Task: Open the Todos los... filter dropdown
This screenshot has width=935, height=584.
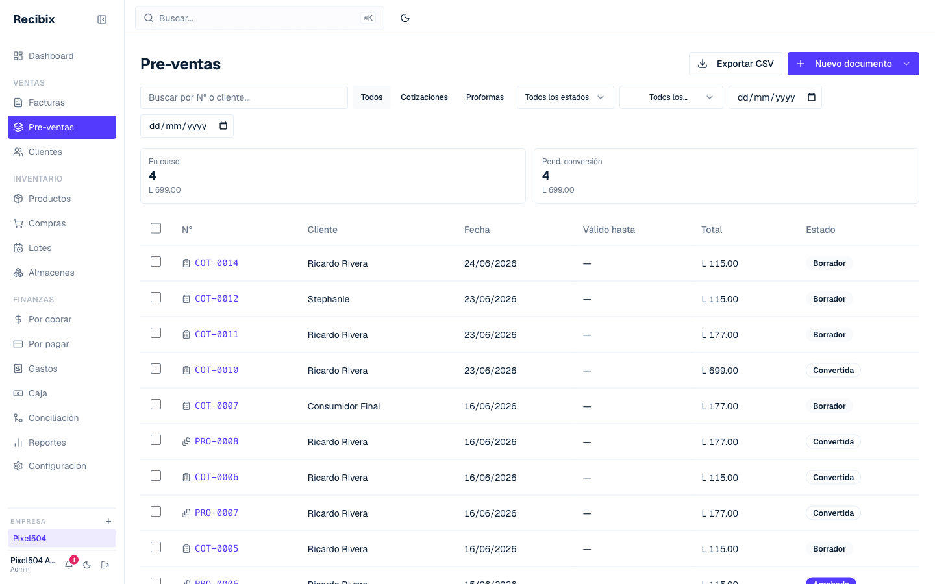Action: (671, 97)
